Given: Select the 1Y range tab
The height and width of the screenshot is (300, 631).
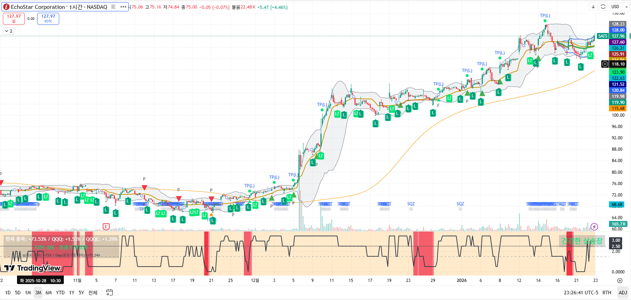Looking at the screenshot, I should click(x=72, y=293).
